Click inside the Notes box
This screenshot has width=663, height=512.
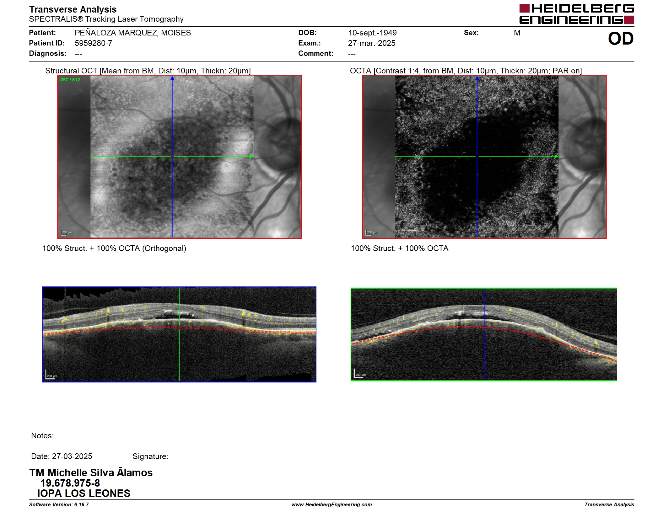pos(331,445)
